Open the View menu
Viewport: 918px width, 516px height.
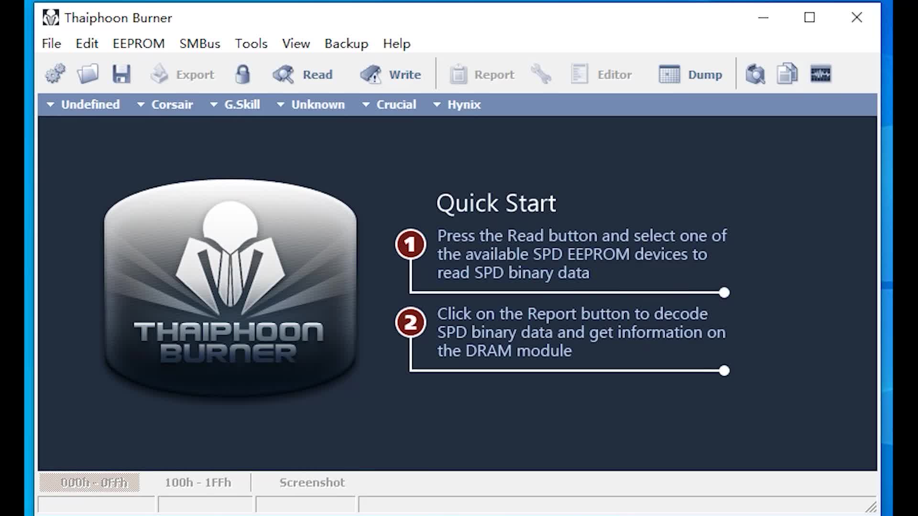coord(296,43)
